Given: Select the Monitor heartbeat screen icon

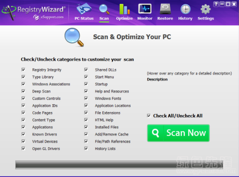Looking at the screenshot, I should click(145, 9).
